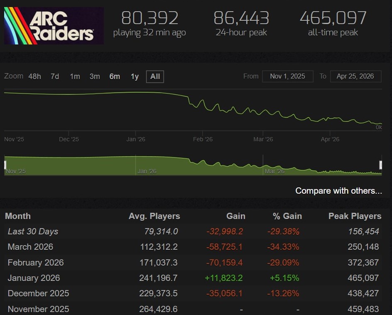
Task: Grab the left navigator range handle
Action: pos(5,165)
